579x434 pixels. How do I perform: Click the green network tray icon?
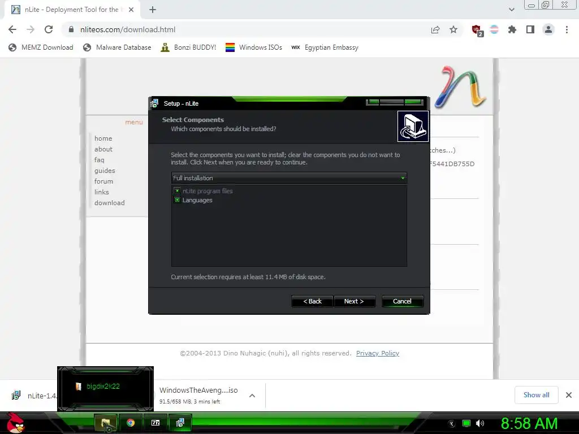[466, 424]
